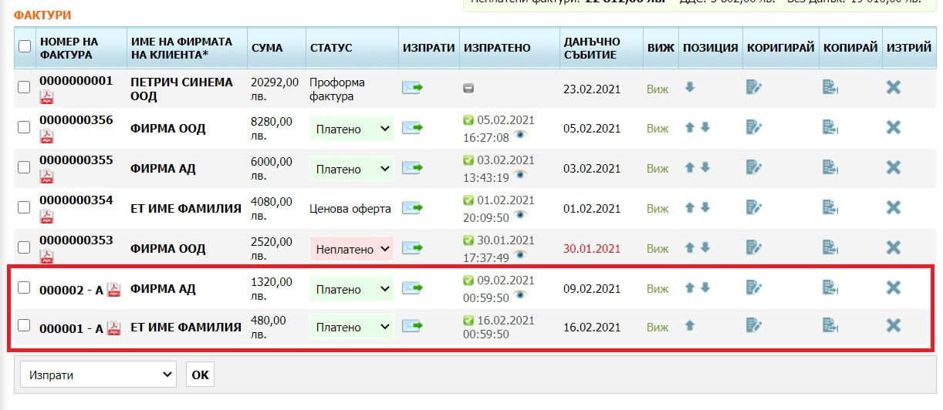Move invoice 0000000356 up with the up arrow
This screenshot has width=943, height=410.
(x=690, y=127)
